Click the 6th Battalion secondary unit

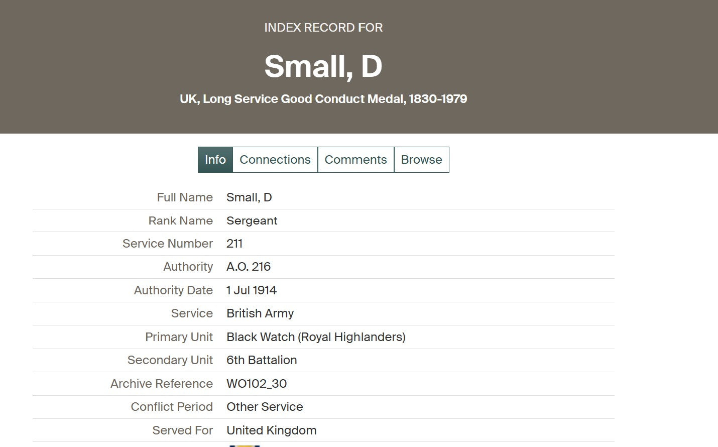[262, 360]
